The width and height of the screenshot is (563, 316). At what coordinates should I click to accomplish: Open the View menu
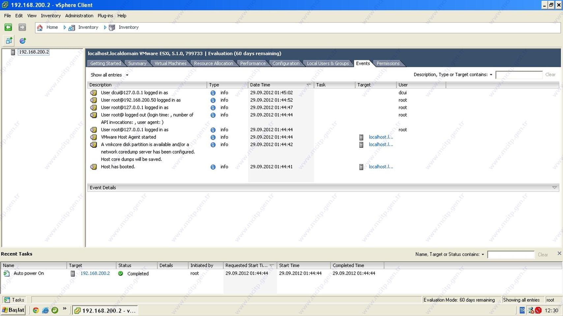tap(32, 15)
